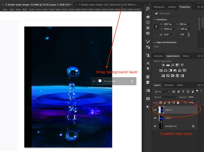204x152 pixels.
Task: Add a Hue/Saturation adjustment
Action: tap(161, 71)
